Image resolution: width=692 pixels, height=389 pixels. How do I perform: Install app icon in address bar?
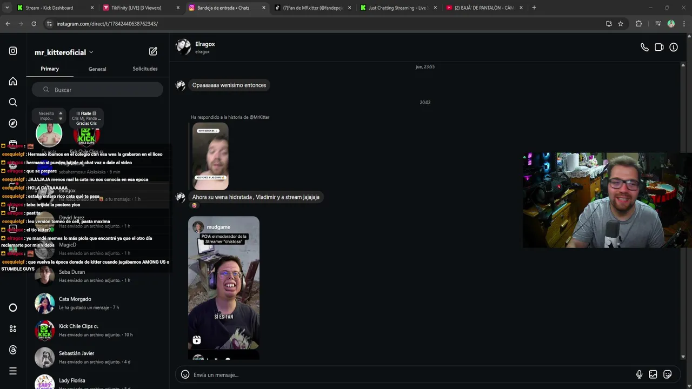609,24
